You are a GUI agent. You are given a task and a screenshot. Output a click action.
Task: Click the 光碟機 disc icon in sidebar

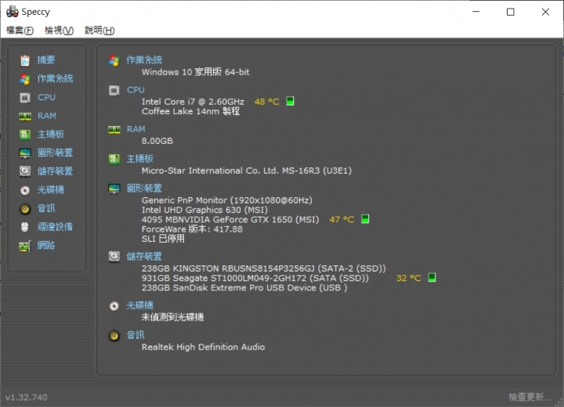(x=25, y=190)
